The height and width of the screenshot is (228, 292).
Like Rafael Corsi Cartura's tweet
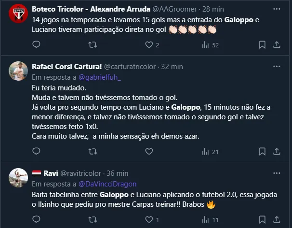[x=149, y=152]
